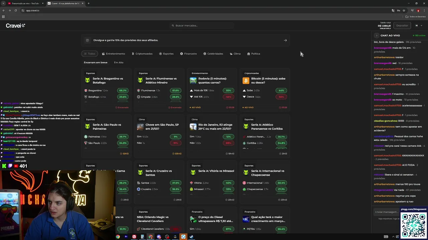Select the Política category filter
The height and width of the screenshot is (240, 428).
(x=253, y=54)
